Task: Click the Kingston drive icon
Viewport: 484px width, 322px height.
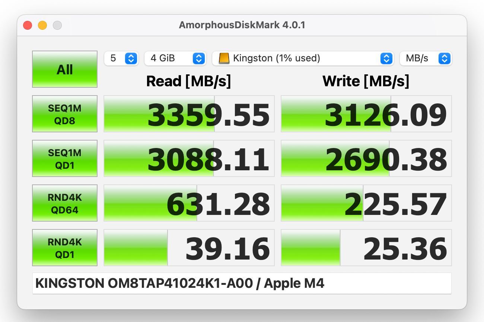Action: tap(224, 58)
